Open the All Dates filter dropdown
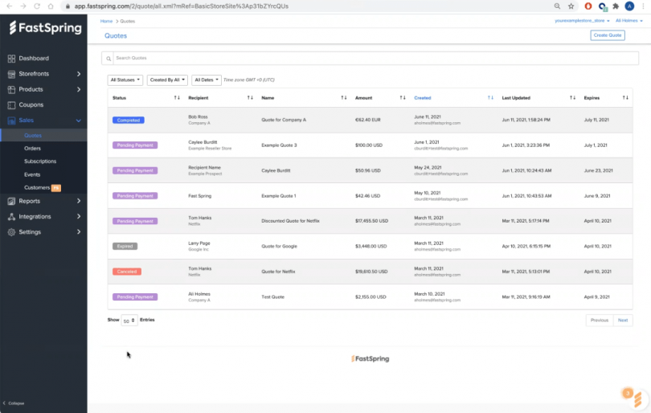Screen dimensions: 651x413 (207, 80)
